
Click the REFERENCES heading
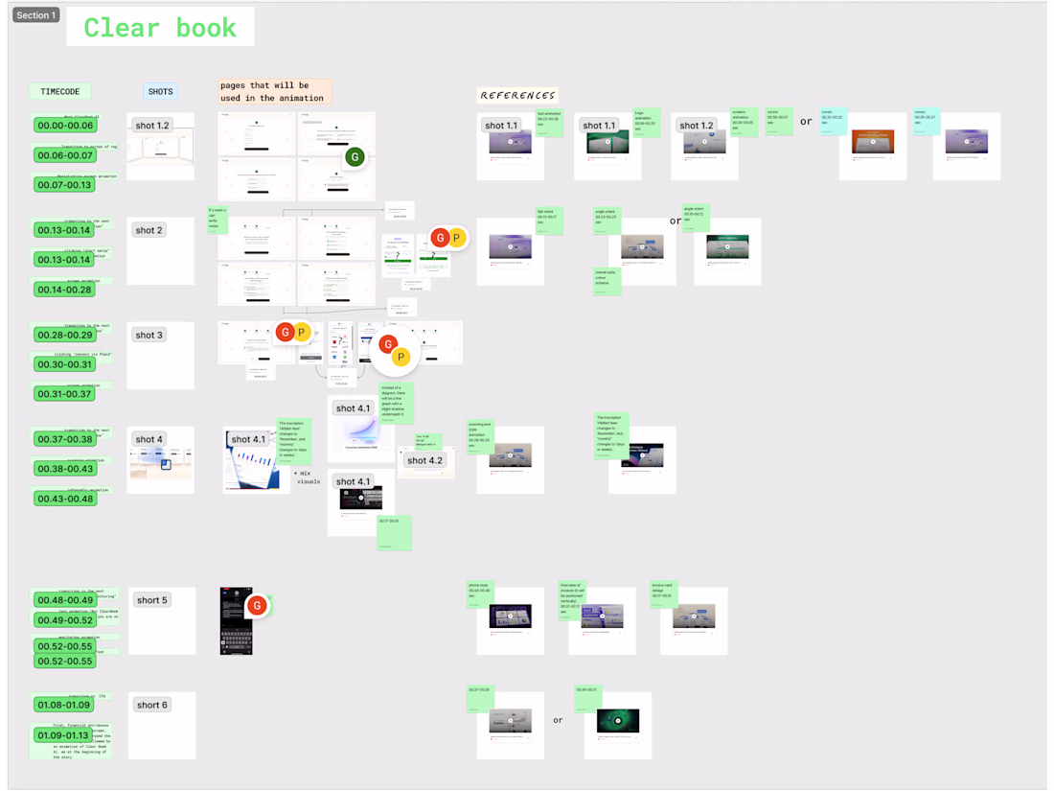517,95
